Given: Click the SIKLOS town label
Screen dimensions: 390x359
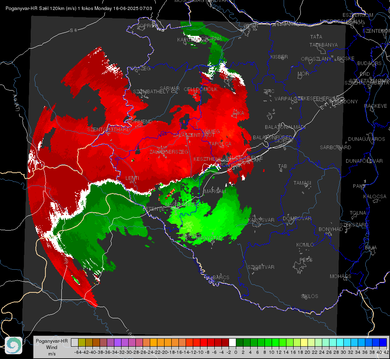Looking at the screenshot, I should (310, 296).
